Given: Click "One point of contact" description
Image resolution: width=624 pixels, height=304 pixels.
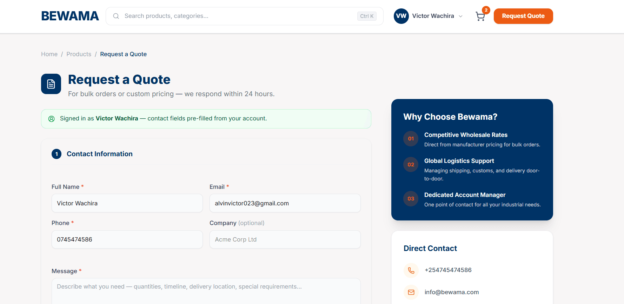Looking at the screenshot, I should (x=483, y=205).
